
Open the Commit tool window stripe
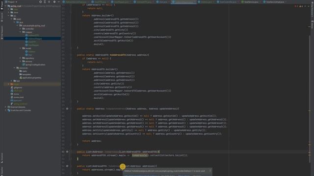(2, 17)
